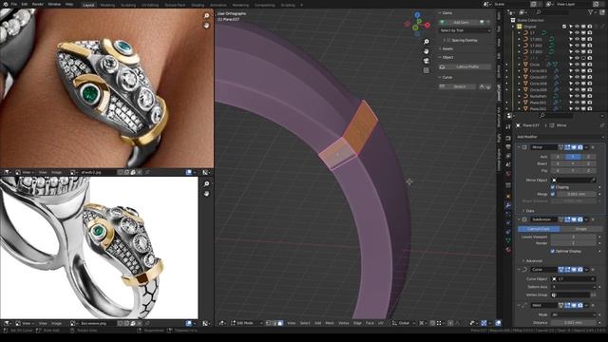Viewport: 608px width, 342px height.
Task: Open the Add Modifier dropdown
Action: pos(560,137)
